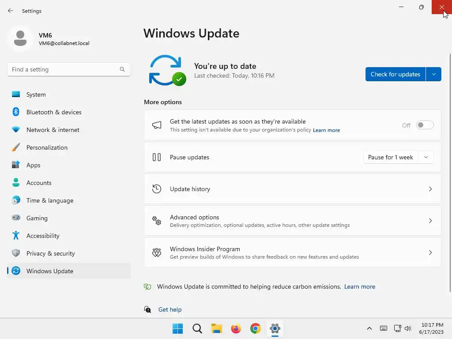Select the Network wifi icon in sidebar
The height and width of the screenshot is (339, 452).
pyautogui.click(x=16, y=130)
